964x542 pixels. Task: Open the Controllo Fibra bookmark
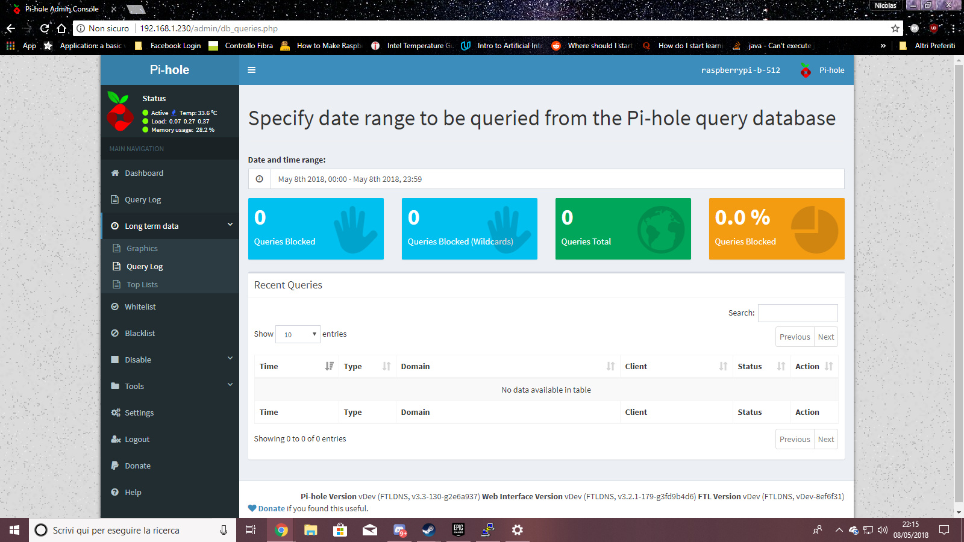(241, 46)
